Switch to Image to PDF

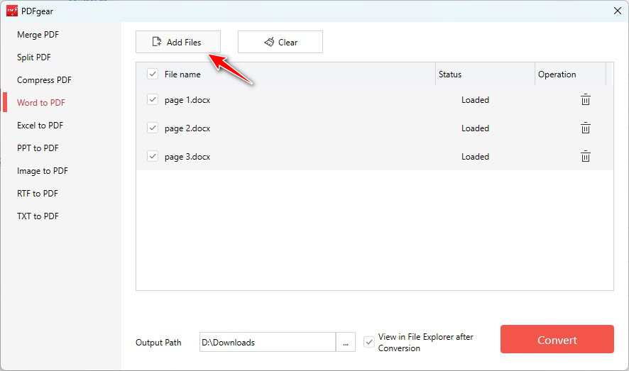pos(43,171)
